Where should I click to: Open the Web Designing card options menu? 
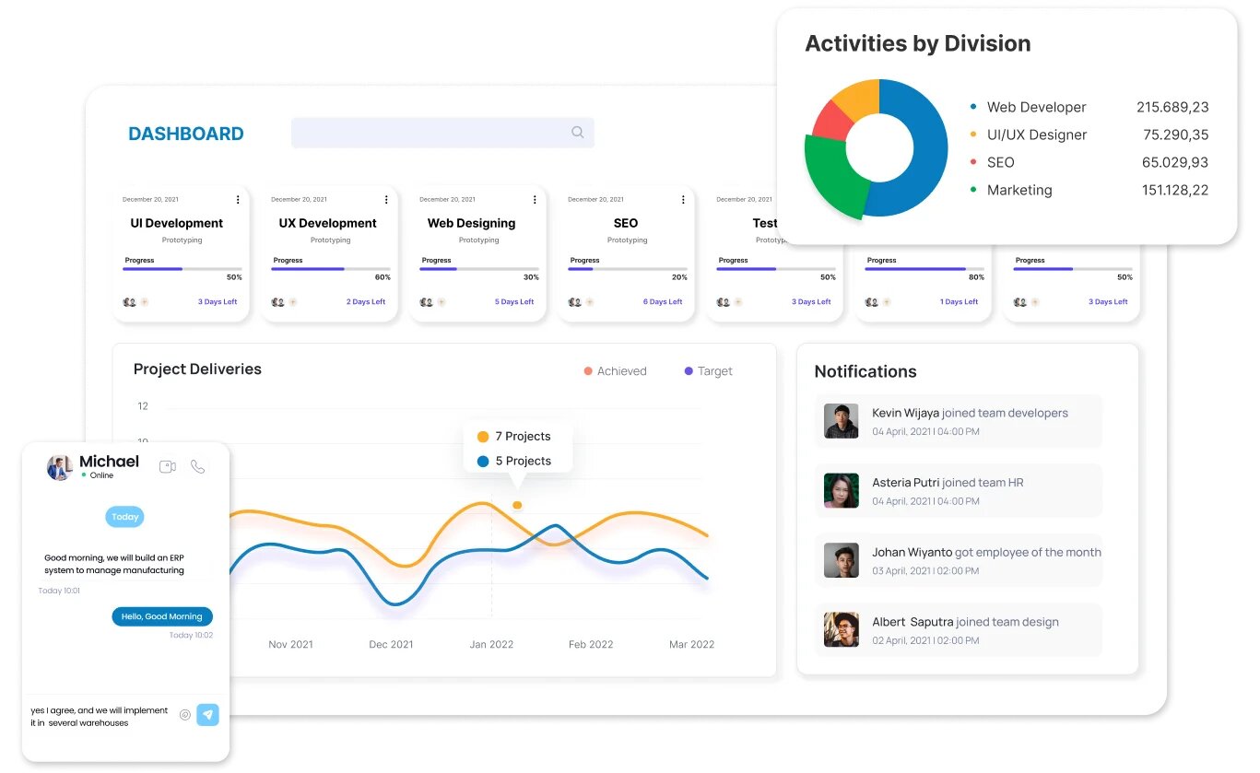(x=534, y=199)
